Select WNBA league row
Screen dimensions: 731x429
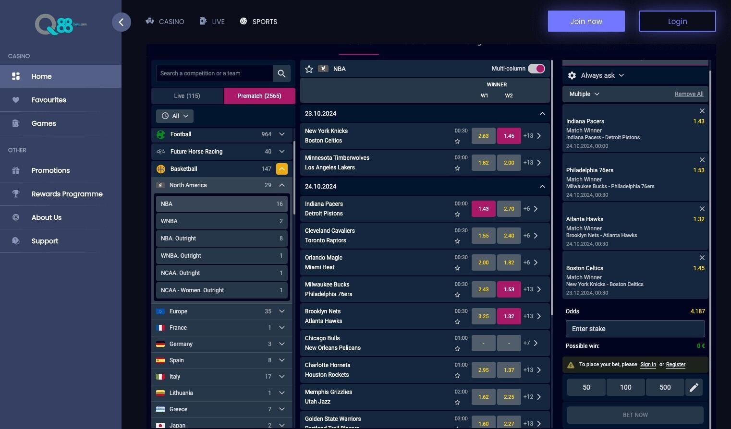tap(222, 221)
